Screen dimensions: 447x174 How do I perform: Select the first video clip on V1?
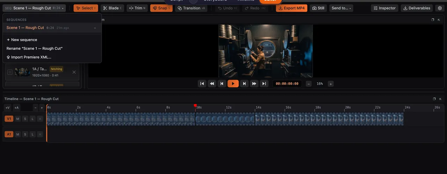coord(121,119)
